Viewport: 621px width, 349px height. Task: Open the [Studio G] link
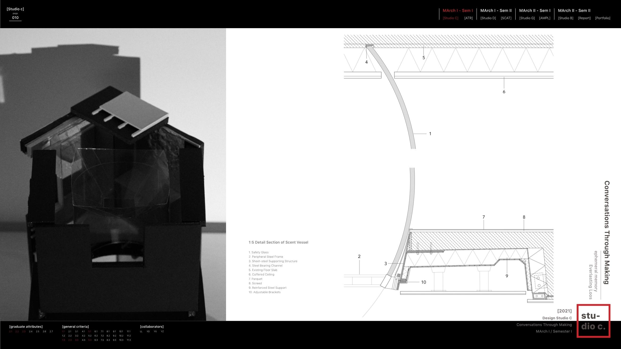pyautogui.click(x=527, y=18)
